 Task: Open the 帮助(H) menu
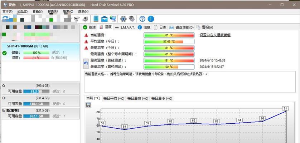click(83, 11)
